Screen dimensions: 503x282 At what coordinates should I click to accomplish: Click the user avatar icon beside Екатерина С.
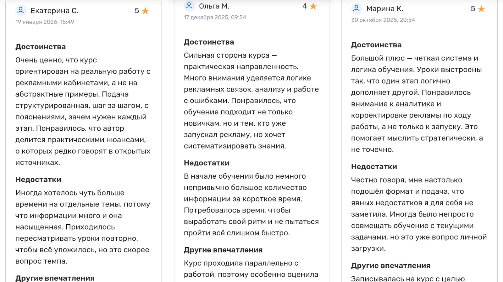tap(21, 11)
